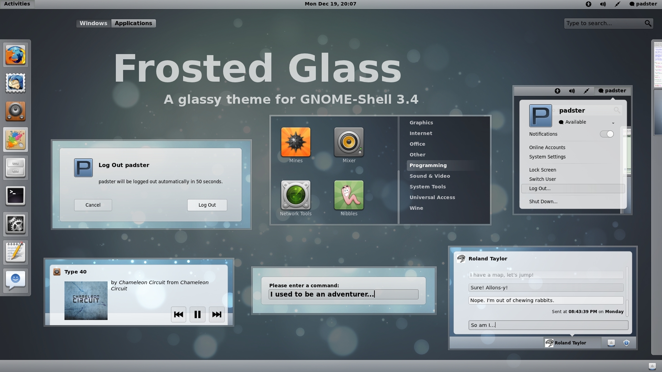Launch Firefox from the dash
The image size is (662, 372).
[x=16, y=55]
